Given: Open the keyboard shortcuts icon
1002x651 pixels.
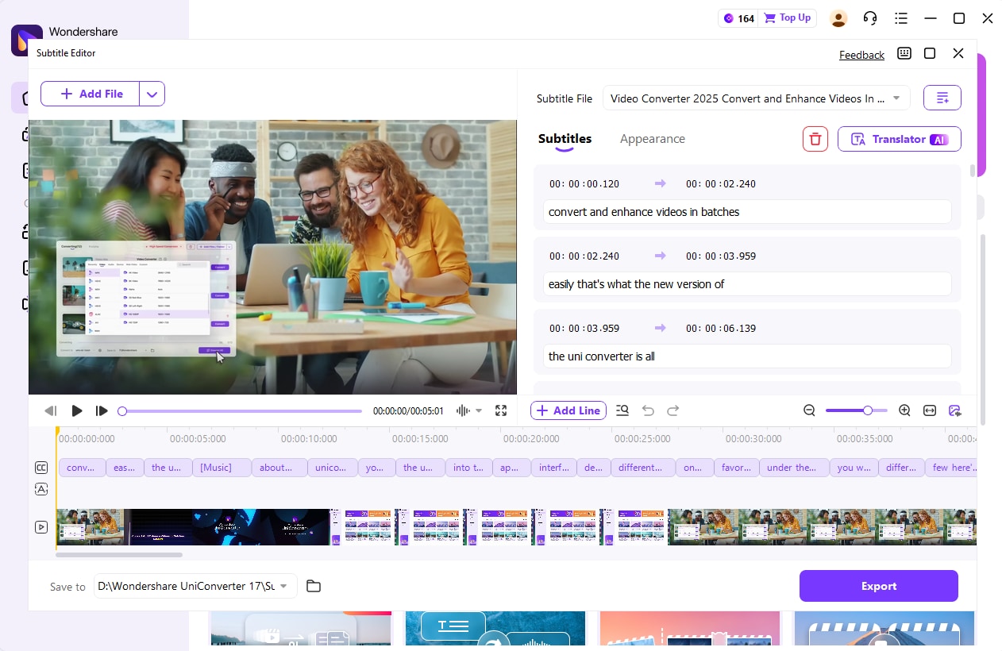Looking at the screenshot, I should 904,53.
